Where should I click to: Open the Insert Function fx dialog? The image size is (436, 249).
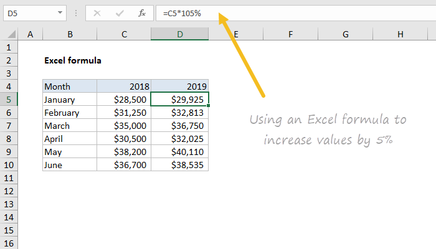pyautogui.click(x=141, y=12)
